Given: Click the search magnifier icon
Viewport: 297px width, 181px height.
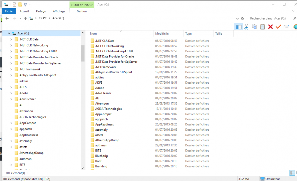Looking at the screenshot, I should click(295, 18).
